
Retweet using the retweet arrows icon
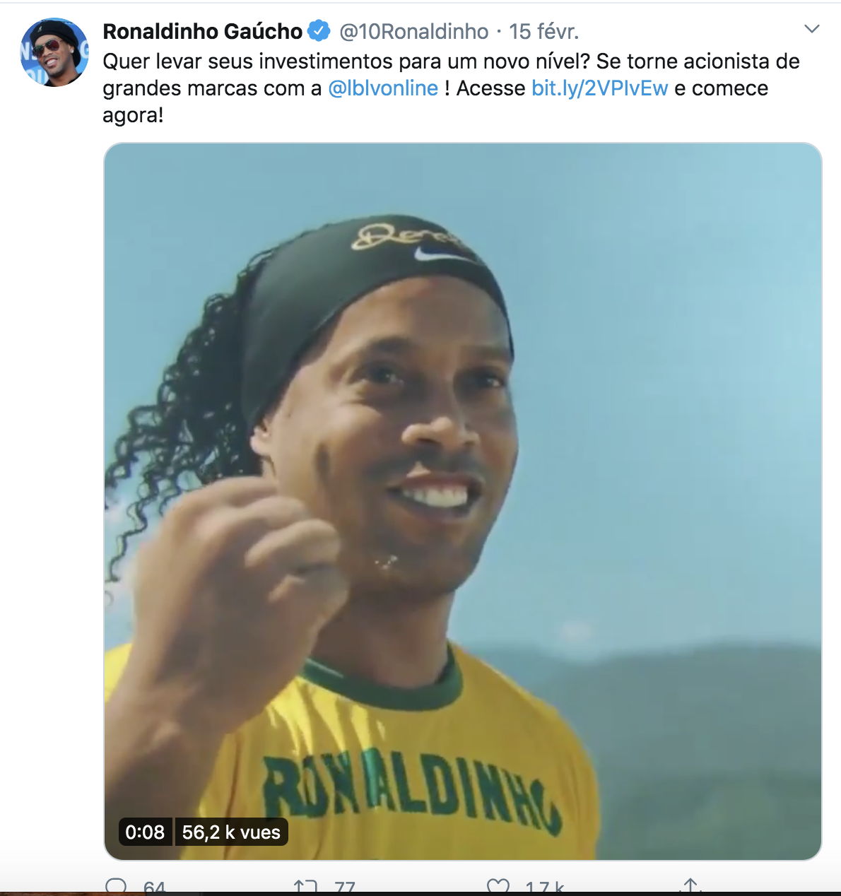(x=305, y=886)
